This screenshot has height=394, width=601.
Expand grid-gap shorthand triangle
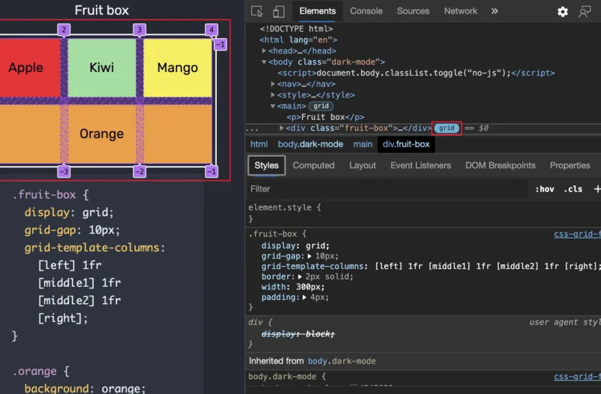coord(309,256)
